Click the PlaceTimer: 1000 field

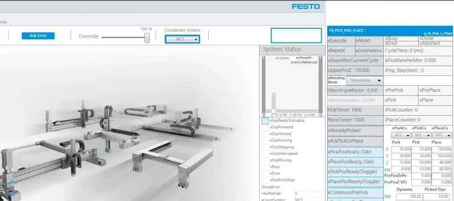(x=355, y=120)
